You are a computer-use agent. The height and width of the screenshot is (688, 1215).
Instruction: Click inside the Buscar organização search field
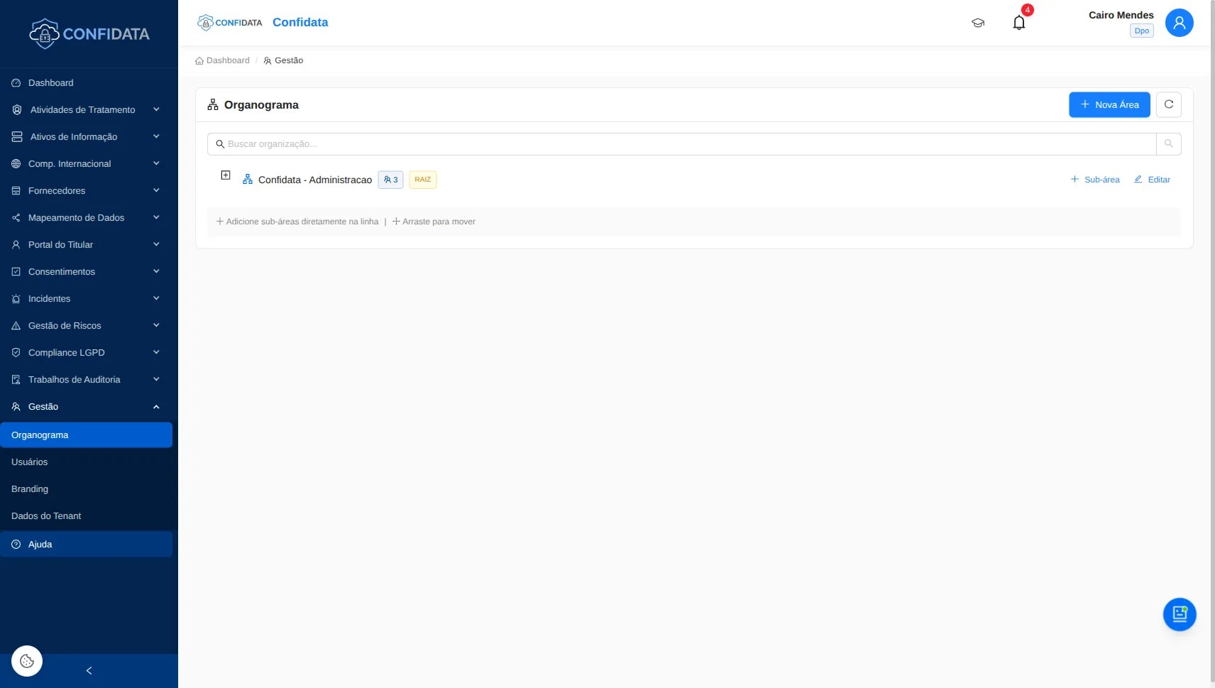pyautogui.click(x=497, y=143)
